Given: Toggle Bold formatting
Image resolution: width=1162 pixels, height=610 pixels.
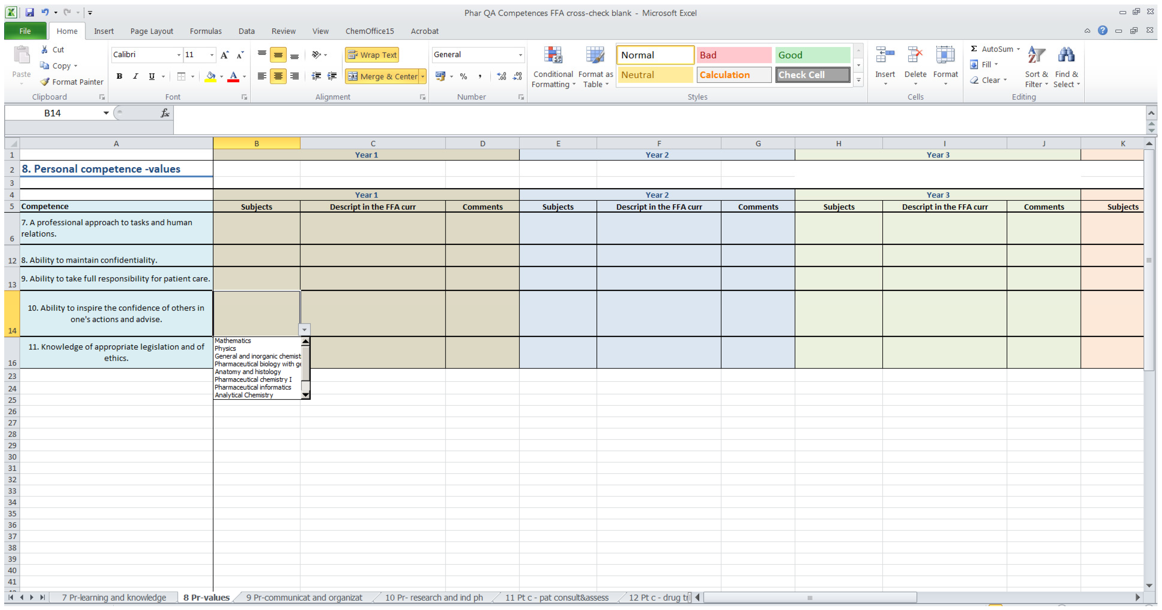Looking at the screenshot, I should [119, 76].
